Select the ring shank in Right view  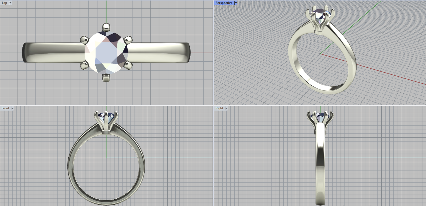coord(320,165)
